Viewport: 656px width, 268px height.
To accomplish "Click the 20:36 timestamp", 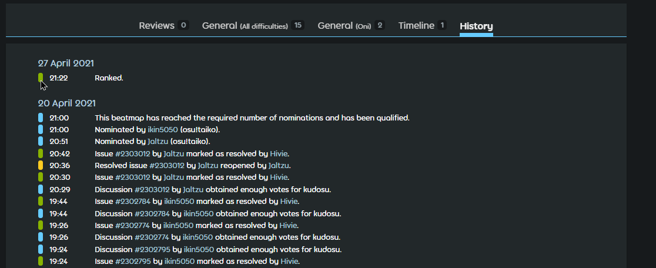I will pyautogui.click(x=59, y=166).
